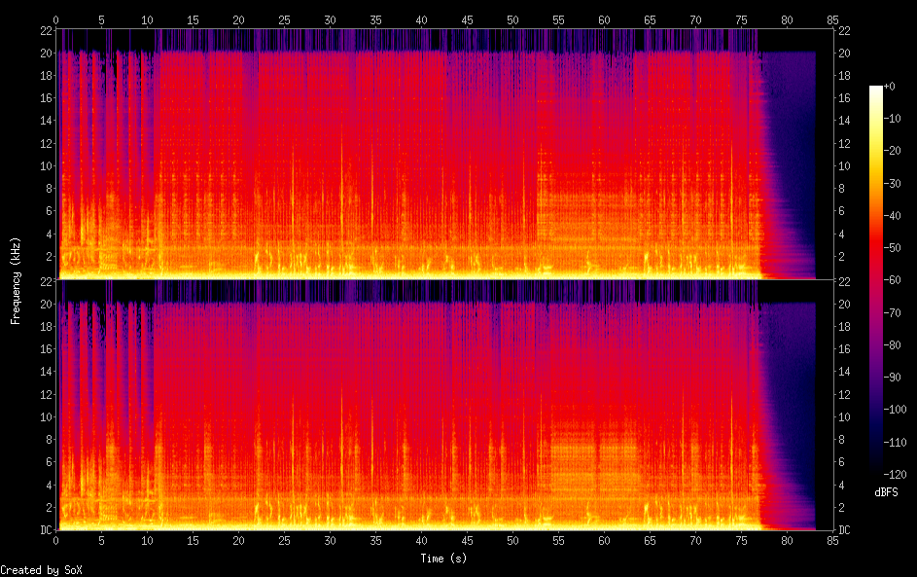The height and width of the screenshot is (577, 917).
Task: Click the "DC" label at bottom-right frequency axis
Action: point(845,530)
